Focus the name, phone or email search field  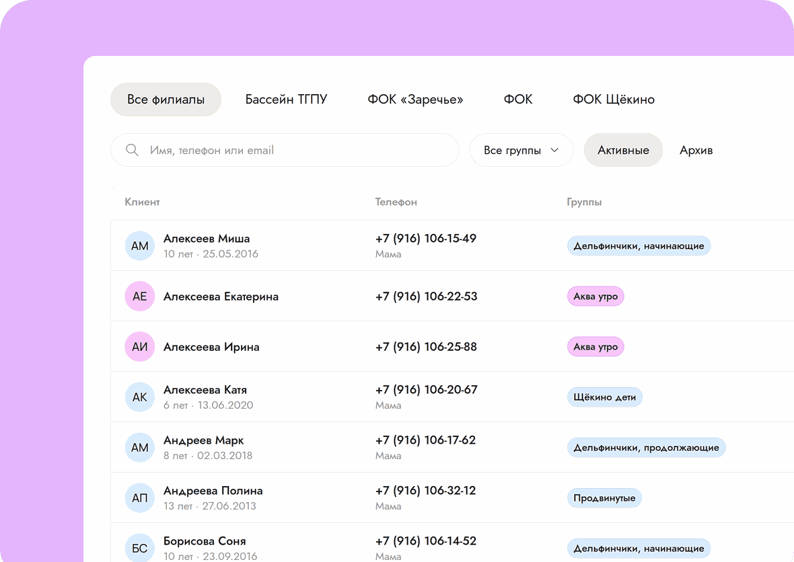pos(285,150)
